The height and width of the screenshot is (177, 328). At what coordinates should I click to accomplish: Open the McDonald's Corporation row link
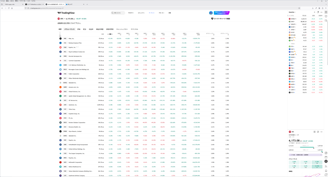(x=75, y=162)
